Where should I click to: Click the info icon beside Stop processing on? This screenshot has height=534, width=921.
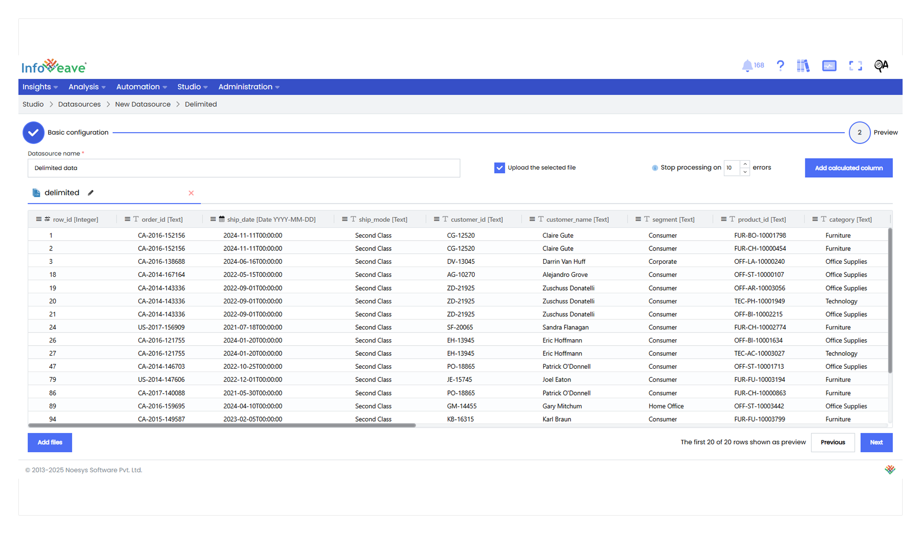click(655, 168)
